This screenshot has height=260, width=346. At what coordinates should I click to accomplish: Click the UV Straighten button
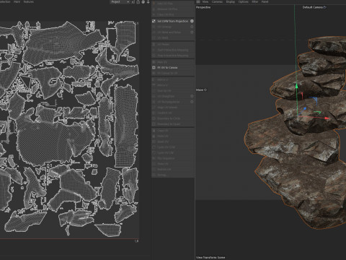[172, 96]
